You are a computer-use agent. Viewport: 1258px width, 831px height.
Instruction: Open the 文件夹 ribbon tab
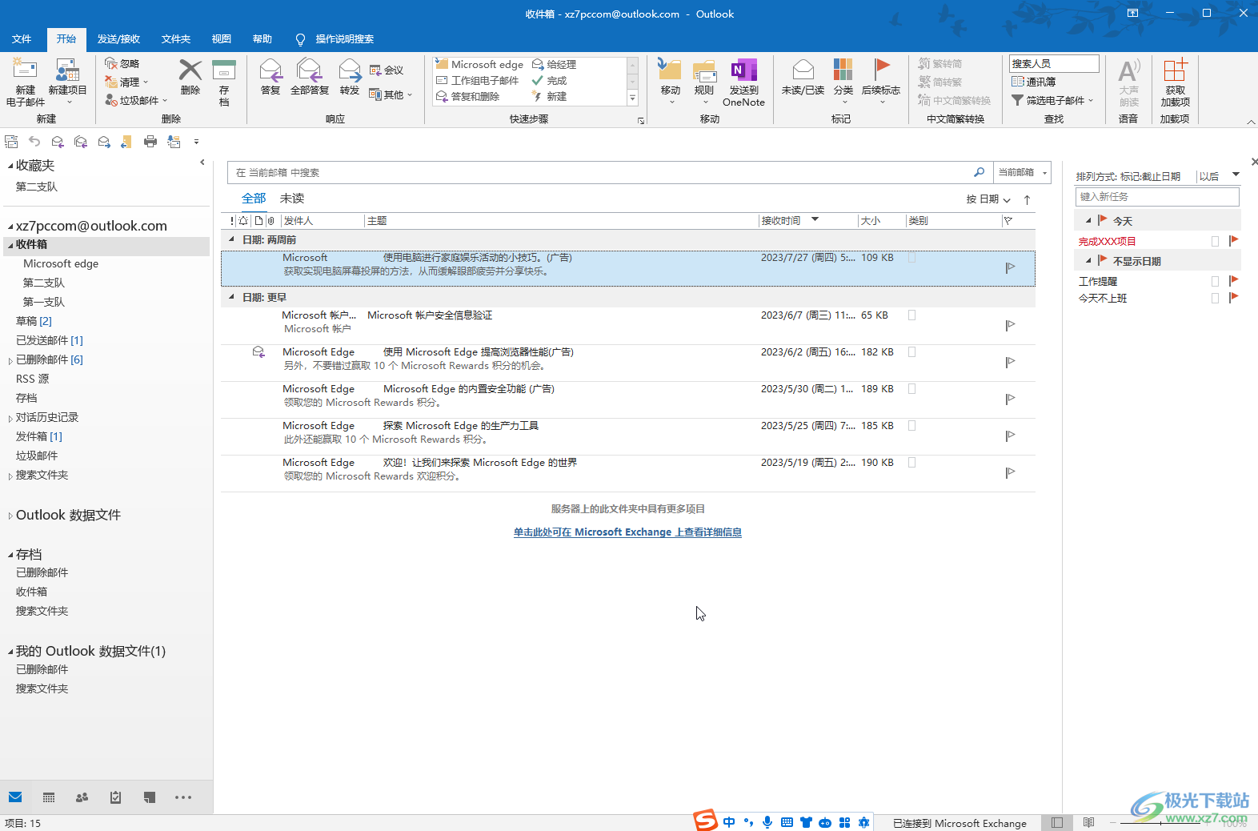pyautogui.click(x=176, y=38)
